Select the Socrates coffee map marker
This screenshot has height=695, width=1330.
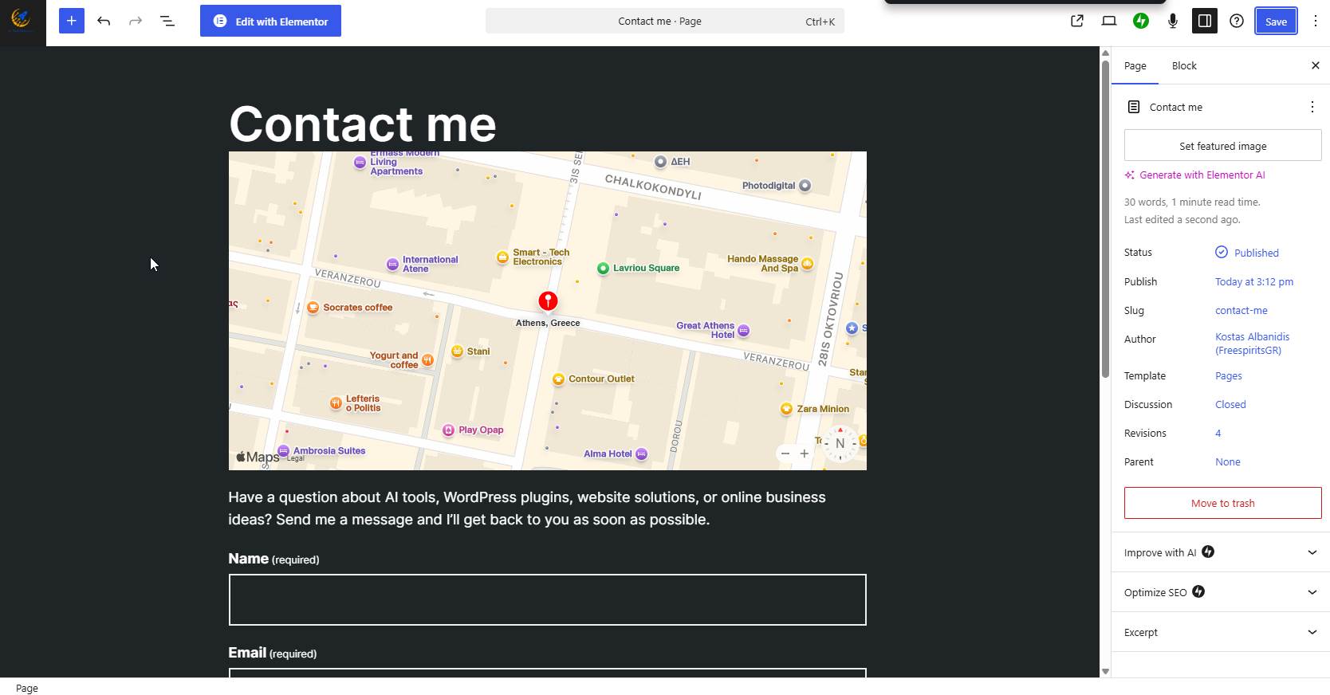point(313,307)
